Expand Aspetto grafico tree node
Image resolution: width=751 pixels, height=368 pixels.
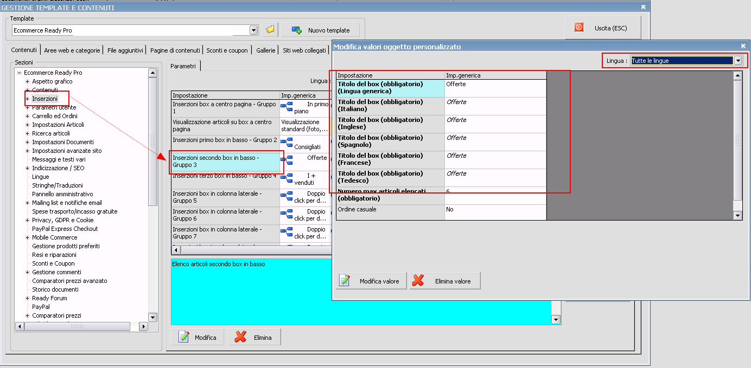(27, 81)
